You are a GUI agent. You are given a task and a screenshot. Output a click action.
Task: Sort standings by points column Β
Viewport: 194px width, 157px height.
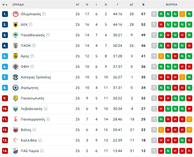(143, 5)
